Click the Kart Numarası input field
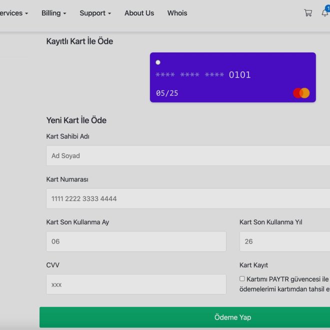330x330 pixels. 187,198
